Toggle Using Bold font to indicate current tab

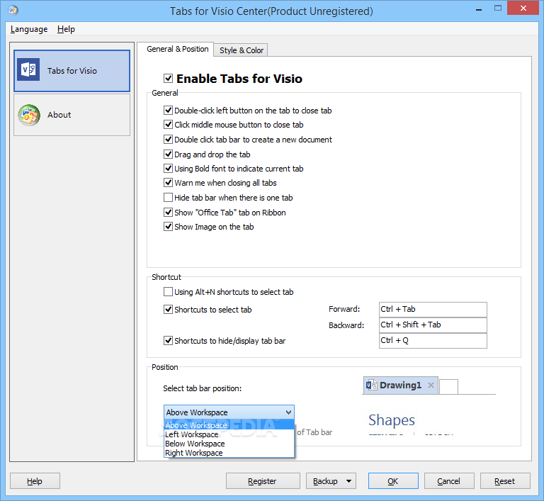point(169,169)
